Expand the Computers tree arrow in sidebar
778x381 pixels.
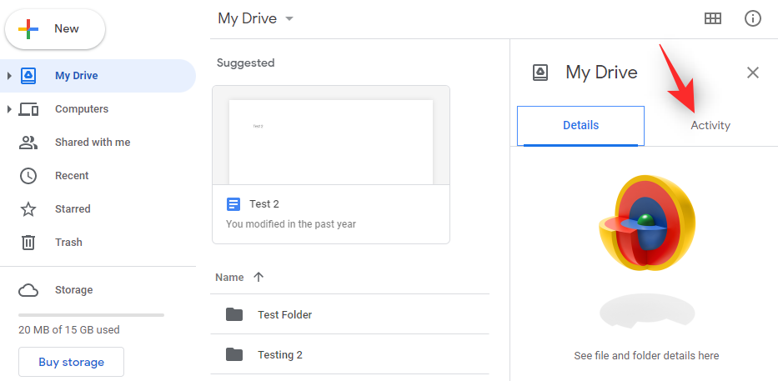coord(9,109)
